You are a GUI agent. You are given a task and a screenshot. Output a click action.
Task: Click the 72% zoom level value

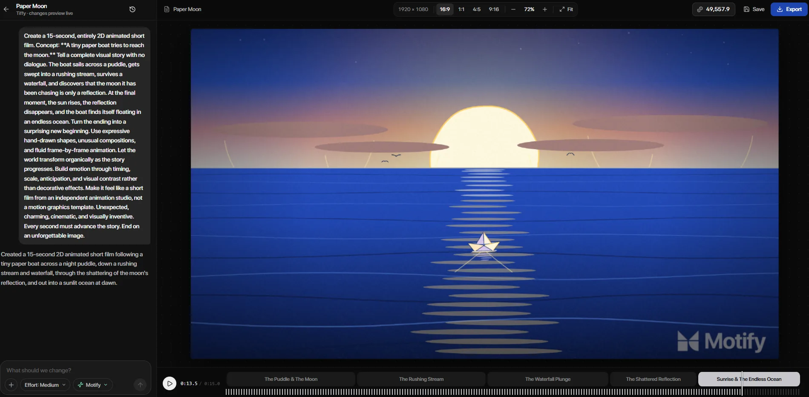click(529, 9)
